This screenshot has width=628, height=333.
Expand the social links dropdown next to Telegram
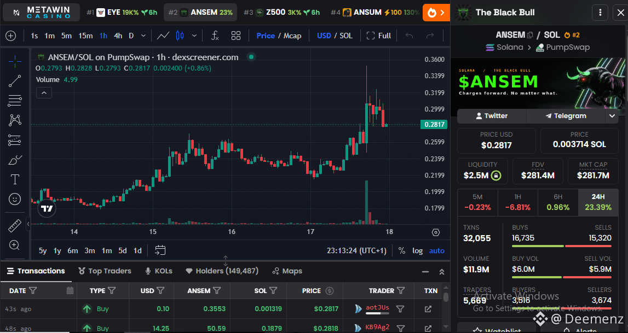[x=612, y=116]
